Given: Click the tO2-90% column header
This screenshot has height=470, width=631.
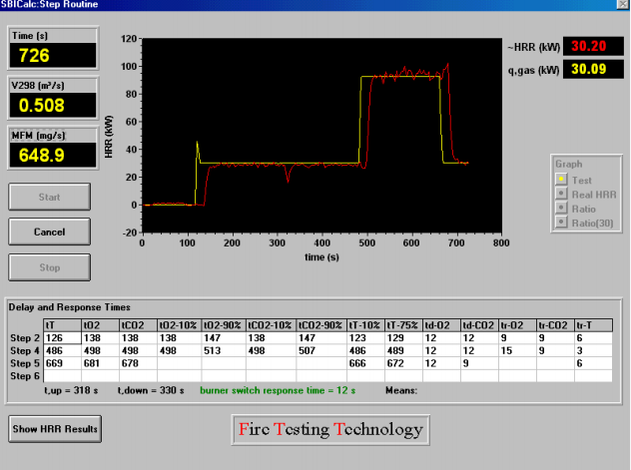Looking at the screenshot, I should (224, 325).
